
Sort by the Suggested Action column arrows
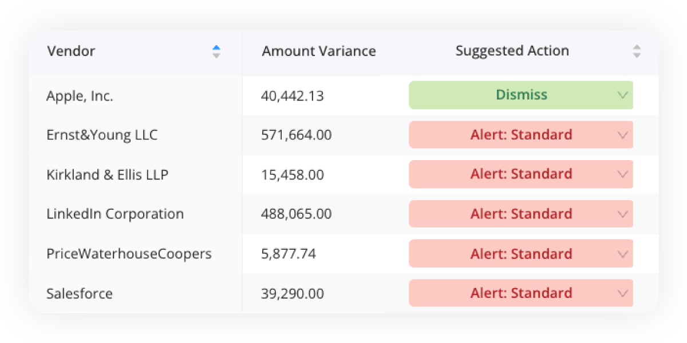[637, 51]
